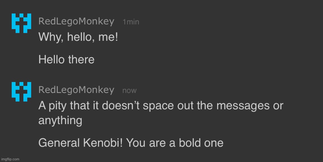Open RedLegoMonkey username on the 1min post
The image size is (323, 162).
click(x=76, y=22)
